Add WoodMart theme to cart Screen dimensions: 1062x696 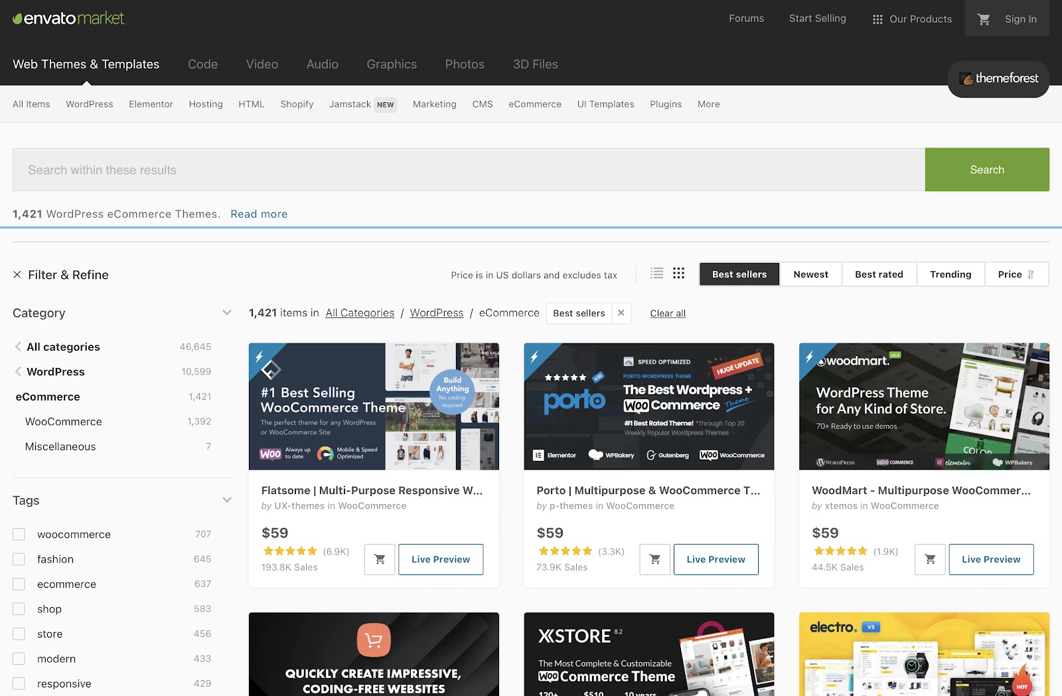tap(930, 559)
